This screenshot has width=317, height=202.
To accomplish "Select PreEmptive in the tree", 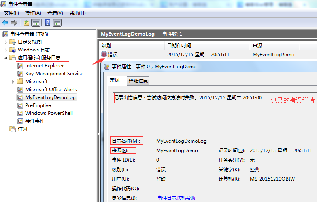I will coord(38,105).
